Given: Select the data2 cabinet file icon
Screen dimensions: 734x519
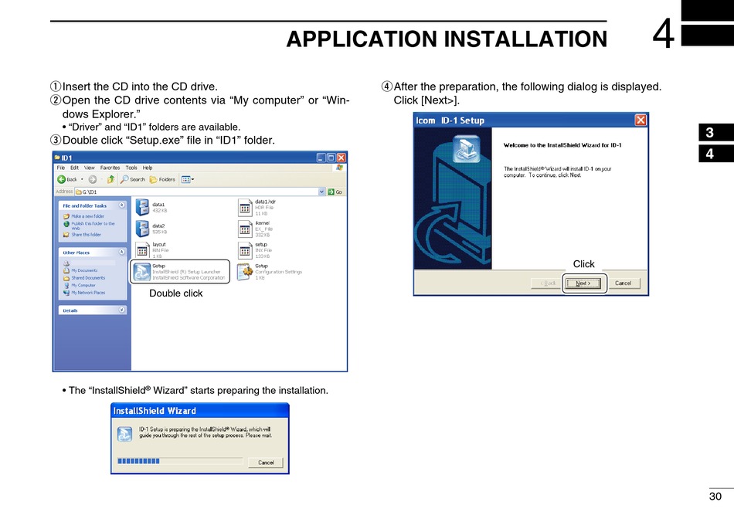Looking at the screenshot, I should (142, 229).
